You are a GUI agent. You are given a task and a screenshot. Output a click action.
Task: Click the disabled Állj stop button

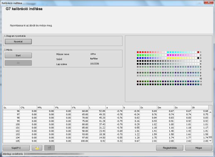point(18,63)
